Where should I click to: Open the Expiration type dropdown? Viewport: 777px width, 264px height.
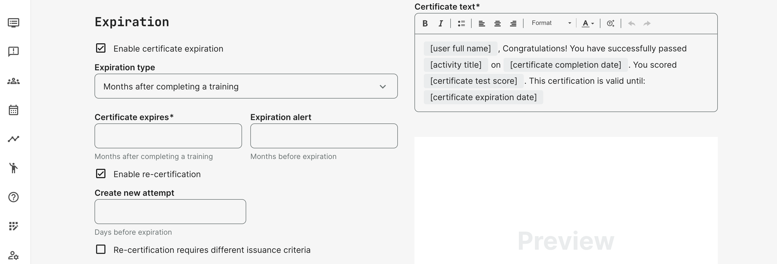pyautogui.click(x=246, y=86)
